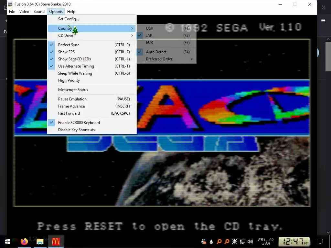
Task: Open the Firefox taskbar icon
Action: (24, 242)
